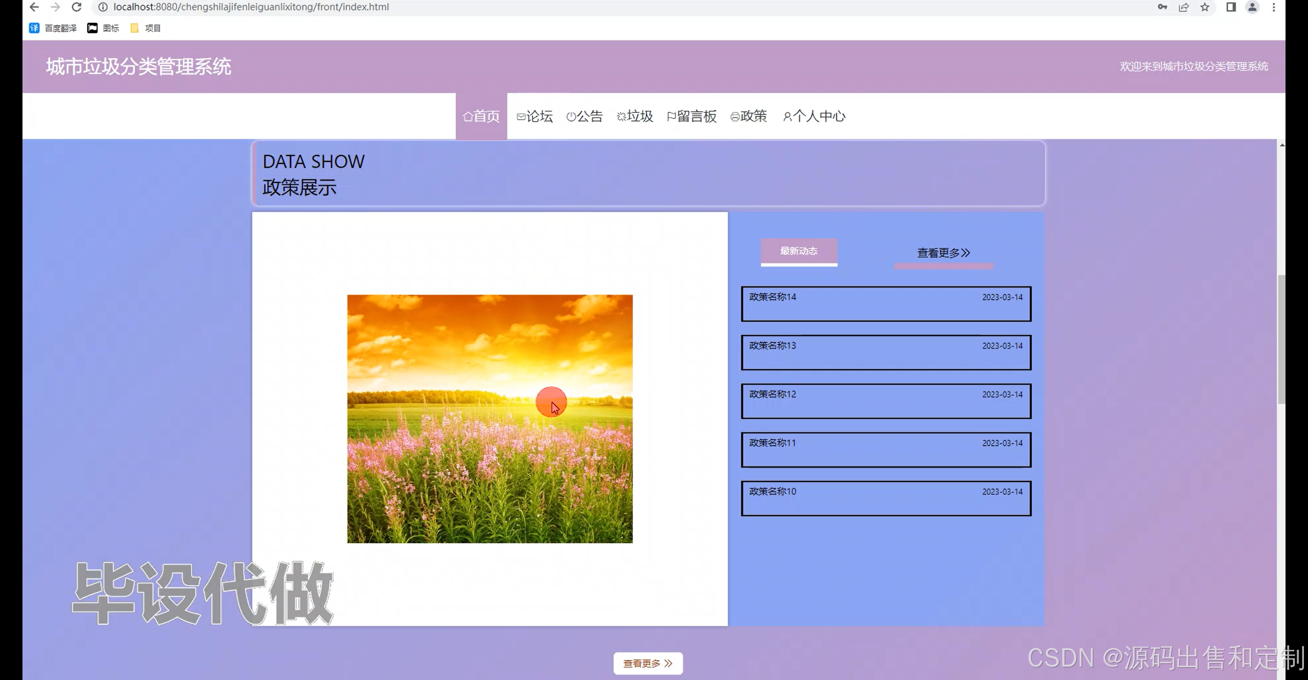
Task: Open Chrome three-dot menu
Action: tap(1274, 7)
